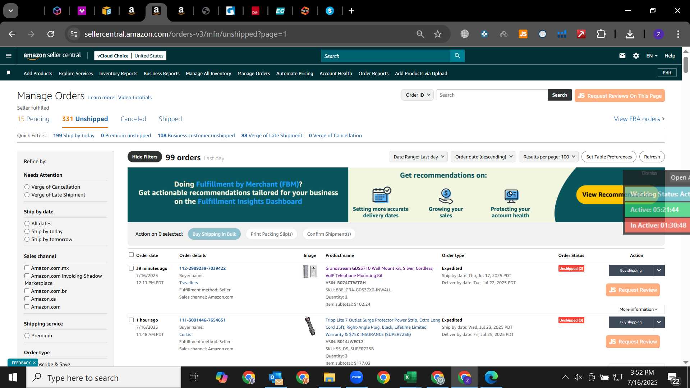Check the Amazon.com.mx sales channel
The height and width of the screenshot is (388, 690).
pyautogui.click(x=27, y=268)
